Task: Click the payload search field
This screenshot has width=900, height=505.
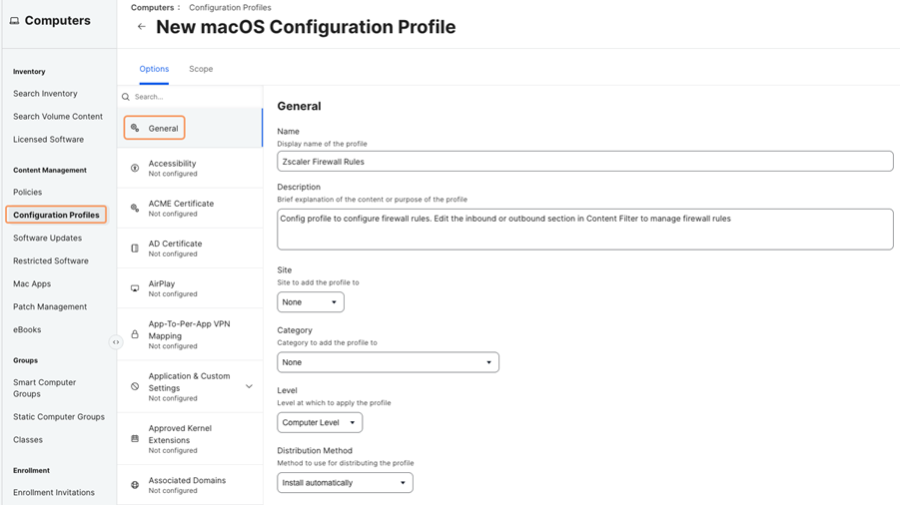Action: 190,97
